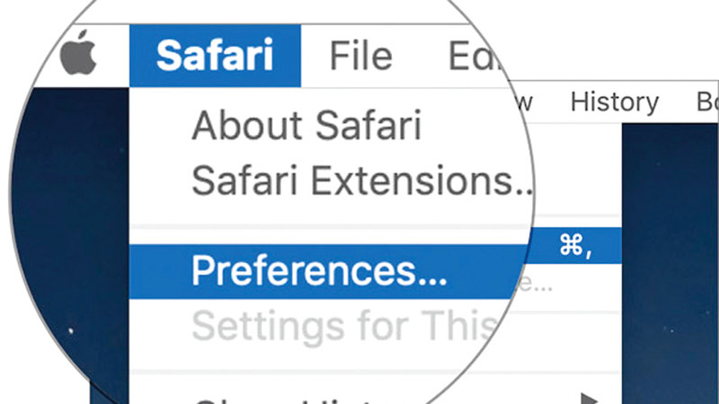This screenshot has height=404, width=719.
Task: Open the partially visible Edit menu
Action: pyautogui.click(x=472, y=57)
